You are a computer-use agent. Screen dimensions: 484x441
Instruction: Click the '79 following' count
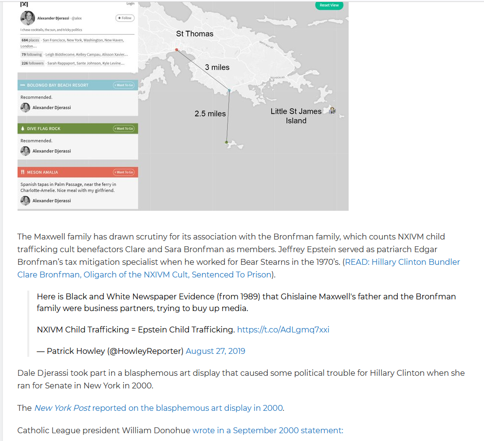(x=32, y=55)
